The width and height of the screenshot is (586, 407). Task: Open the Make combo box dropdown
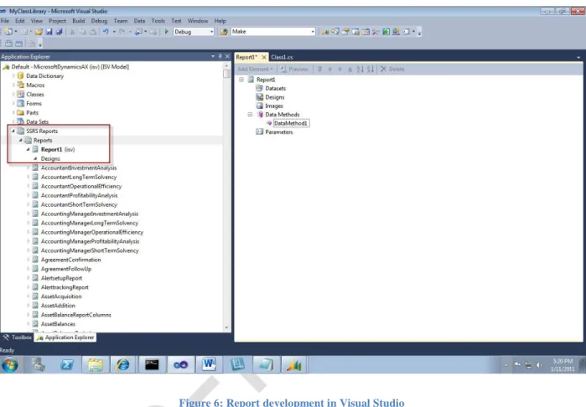pos(313,32)
